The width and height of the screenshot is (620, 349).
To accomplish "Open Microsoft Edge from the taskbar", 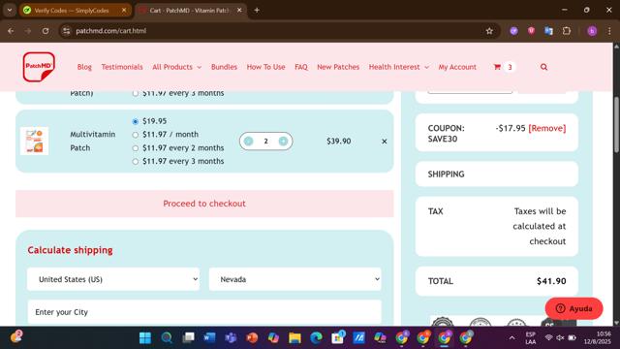I will coord(316,337).
